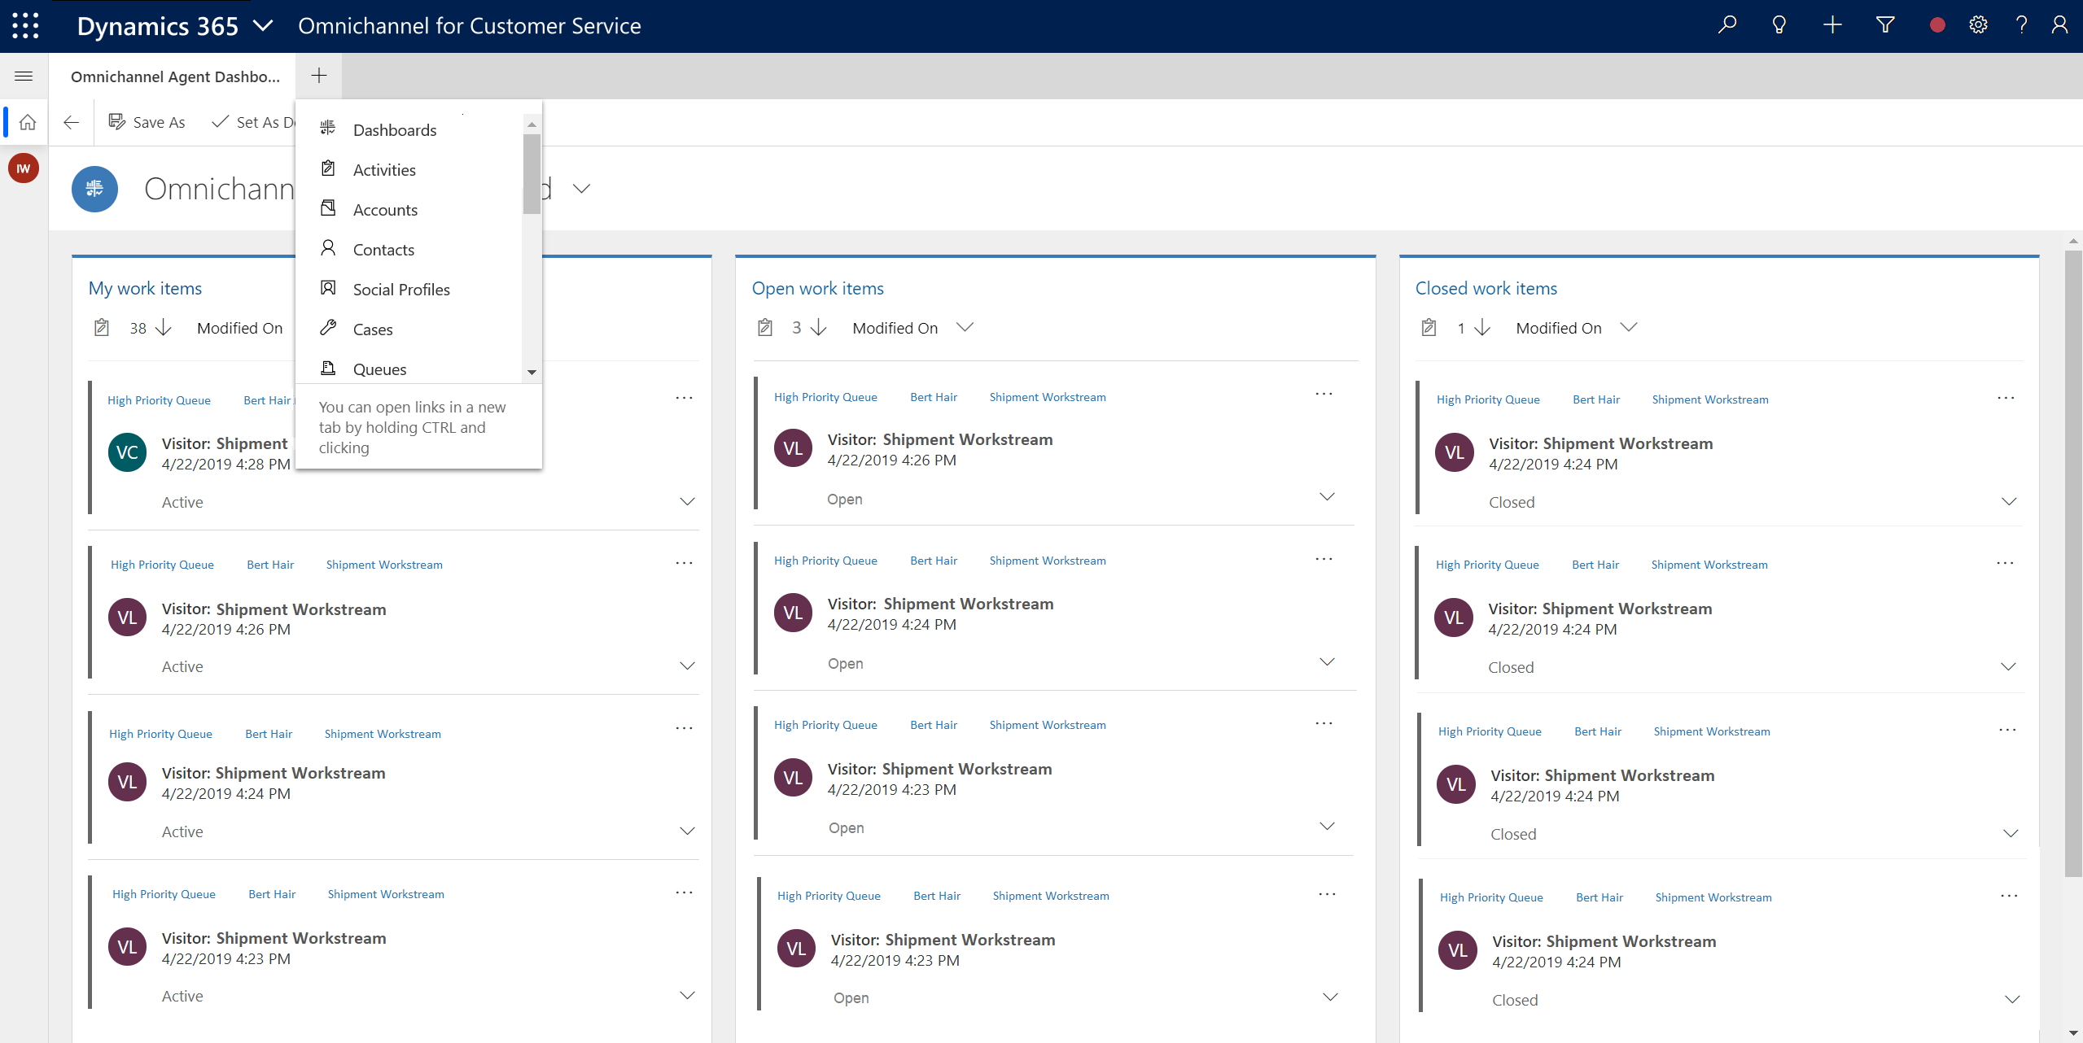This screenshot has width=2083, height=1043.
Task: Open the Modified On sort dropdown in Open work items
Action: (966, 327)
